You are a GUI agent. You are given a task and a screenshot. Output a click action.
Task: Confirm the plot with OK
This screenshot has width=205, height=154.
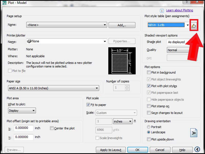[138, 150]
